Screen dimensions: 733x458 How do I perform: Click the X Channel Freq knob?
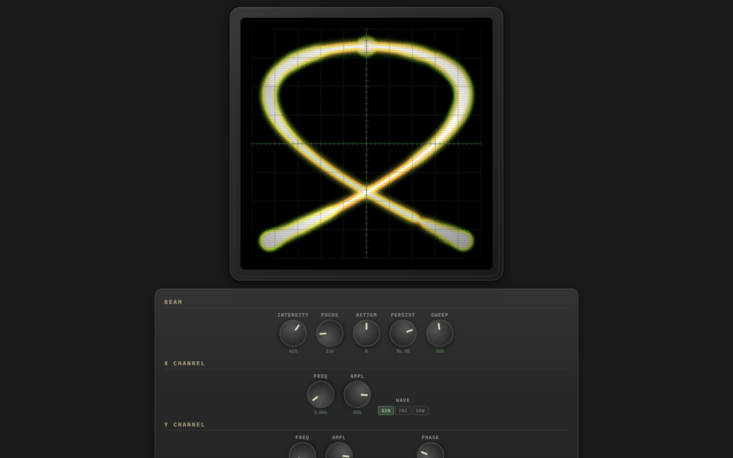pos(321,394)
